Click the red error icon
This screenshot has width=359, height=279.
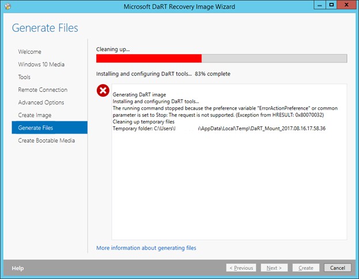(x=103, y=91)
